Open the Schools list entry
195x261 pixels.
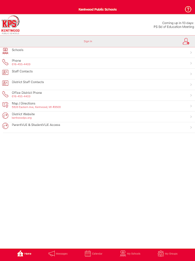pyautogui.click(x=97, y=53)
